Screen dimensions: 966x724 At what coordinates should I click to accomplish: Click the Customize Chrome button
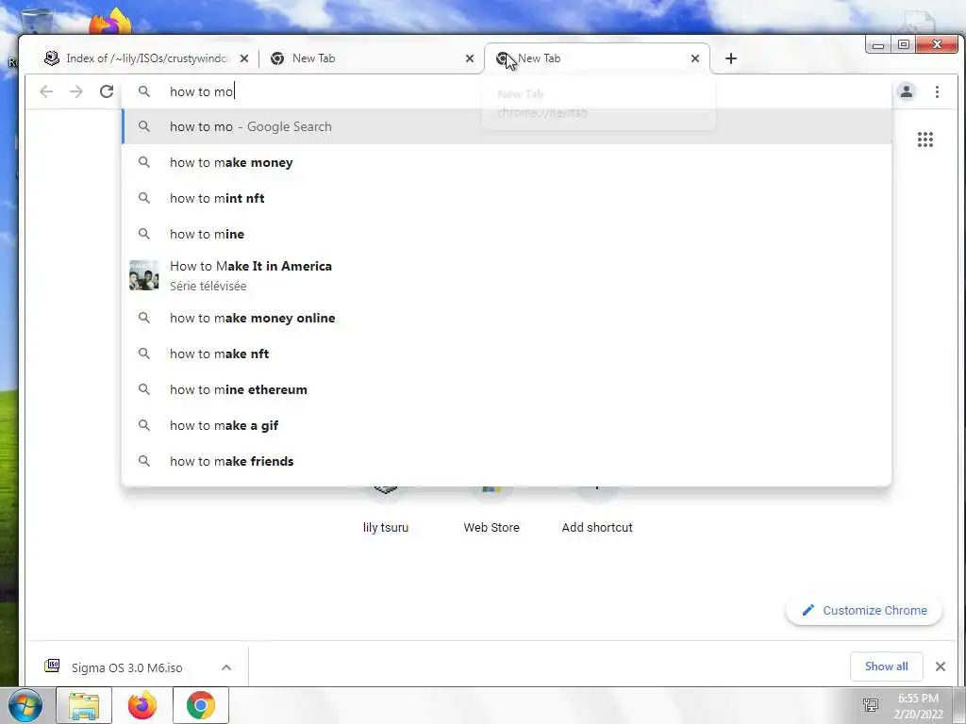(x=864, y=611)
